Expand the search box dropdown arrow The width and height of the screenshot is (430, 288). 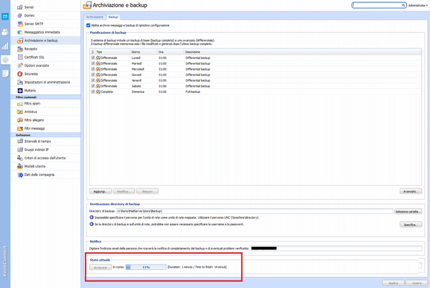(x=404, y=5)
